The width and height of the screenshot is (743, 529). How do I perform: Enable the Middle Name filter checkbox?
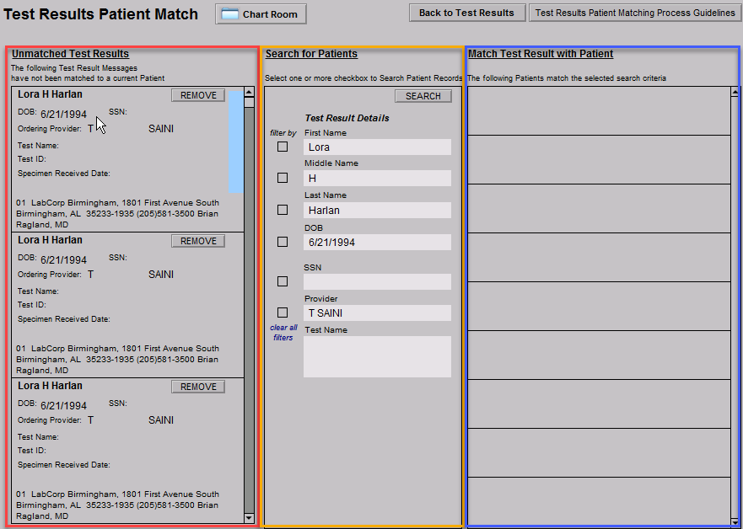click(x=283, y=178)
